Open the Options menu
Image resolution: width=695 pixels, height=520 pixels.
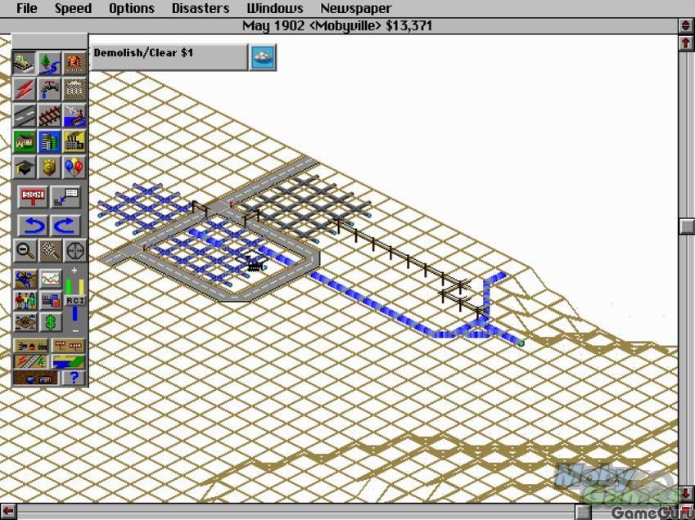pyautogui.click(x=132, y=8)
